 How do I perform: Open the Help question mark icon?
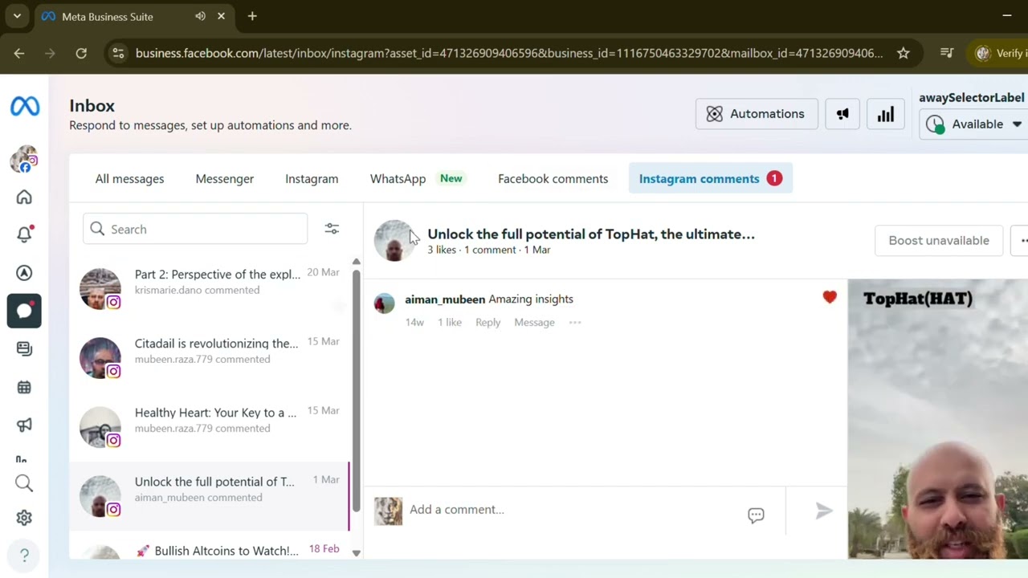pos(24,555)
